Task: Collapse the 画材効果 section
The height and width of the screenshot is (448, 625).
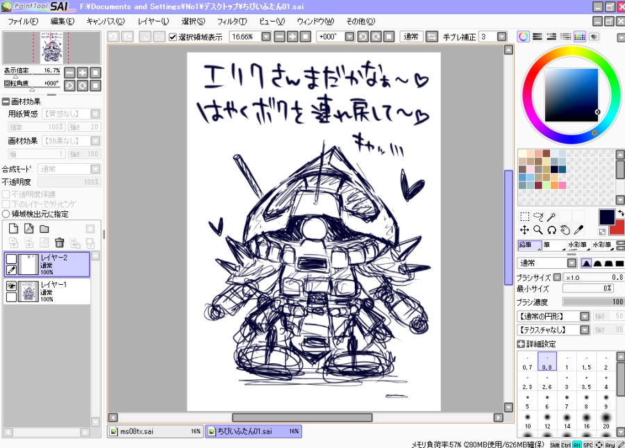Action: point(6,101)
